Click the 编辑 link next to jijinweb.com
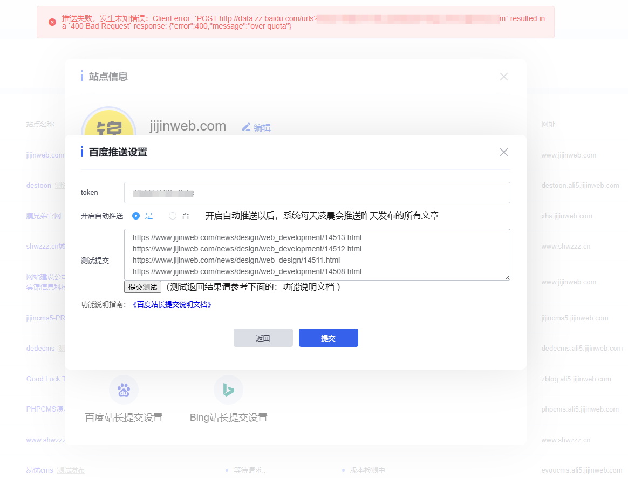628x478 pixels. pos(262,128)
